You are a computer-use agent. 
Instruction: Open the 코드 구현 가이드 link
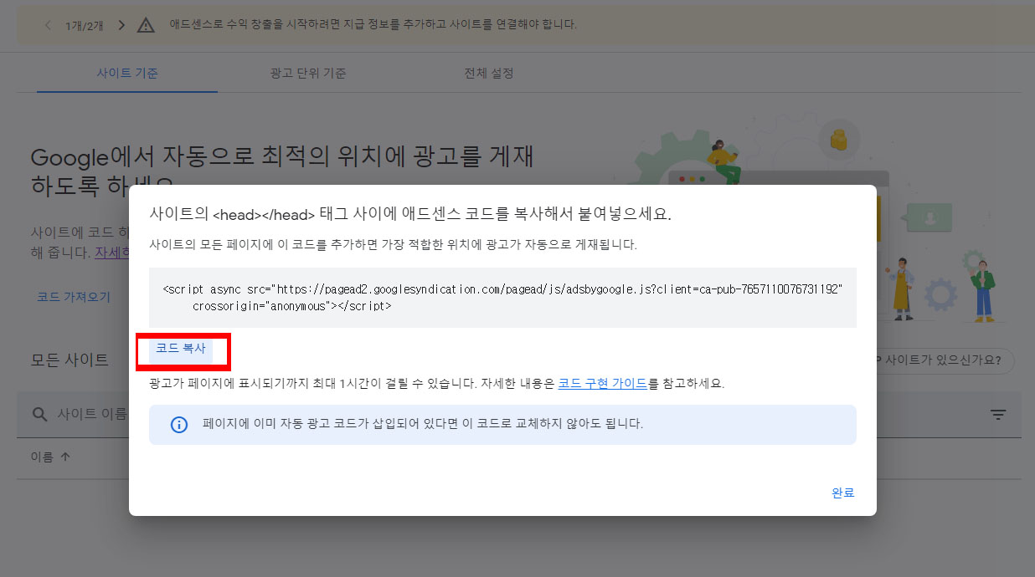(602, 384)
